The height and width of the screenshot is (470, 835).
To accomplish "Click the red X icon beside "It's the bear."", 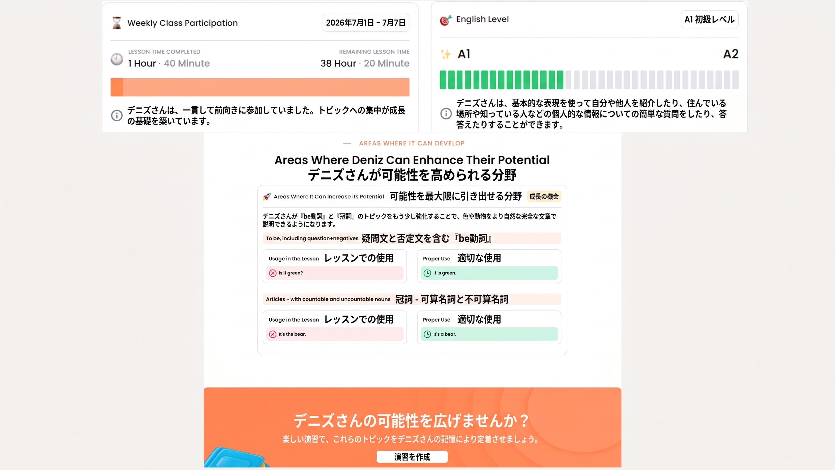I will pos(273,334).
